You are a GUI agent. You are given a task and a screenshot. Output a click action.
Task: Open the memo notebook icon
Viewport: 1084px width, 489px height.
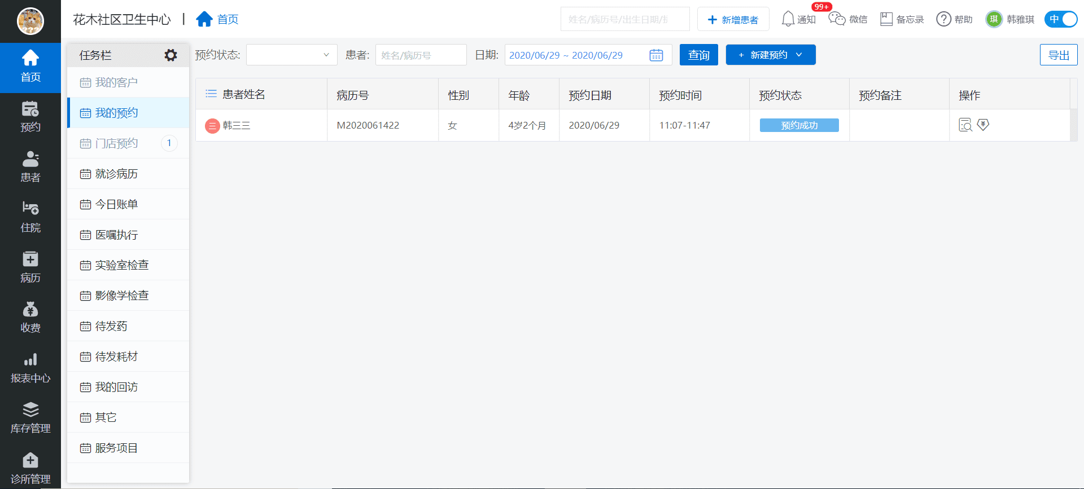point(886,19)
